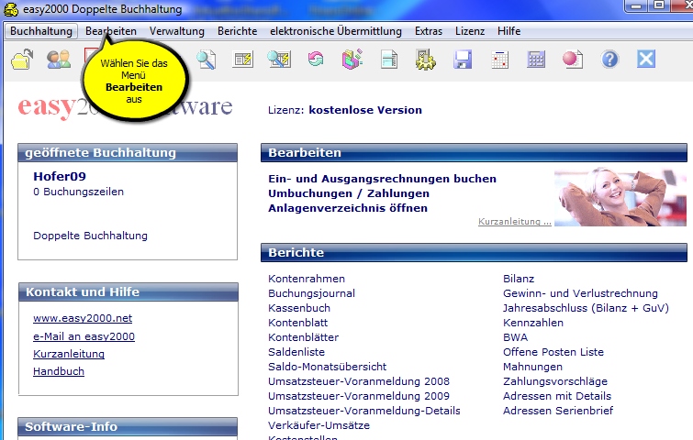Open Adressen mit Details report
This screenshot has height=440, width=693.
point(557,396)
